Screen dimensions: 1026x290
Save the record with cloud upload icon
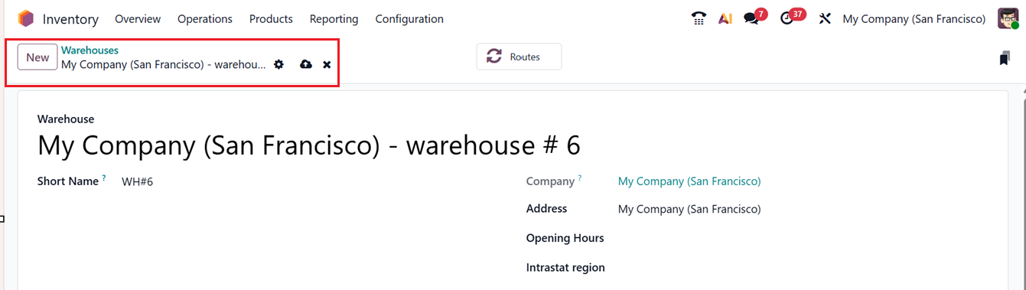tap(306, 65)
